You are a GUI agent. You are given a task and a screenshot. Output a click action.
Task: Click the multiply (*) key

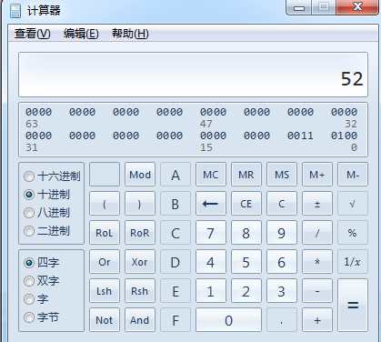(x=317, y=262)
